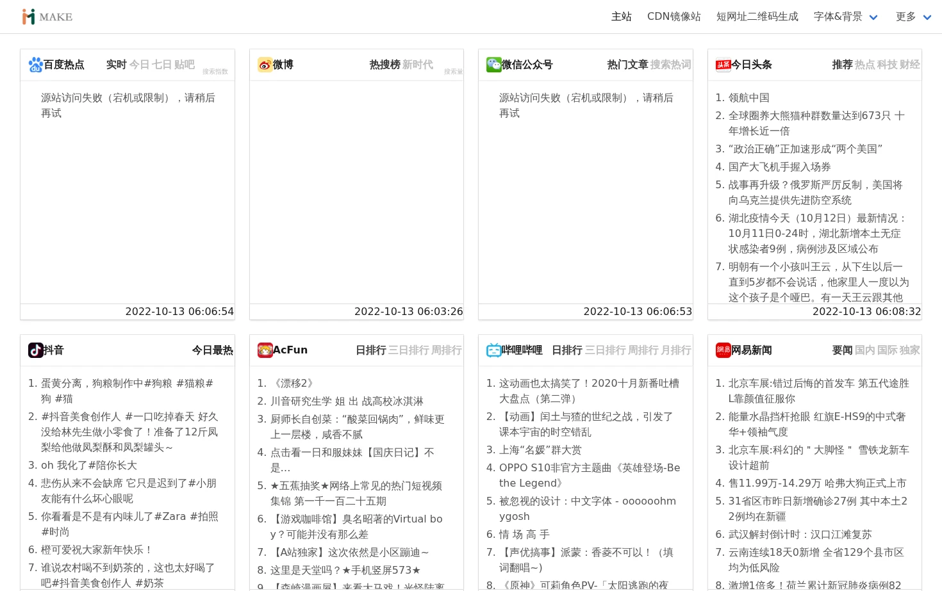
Task: Switch NetEase card to 独家 tab
Action: [910, 350]
